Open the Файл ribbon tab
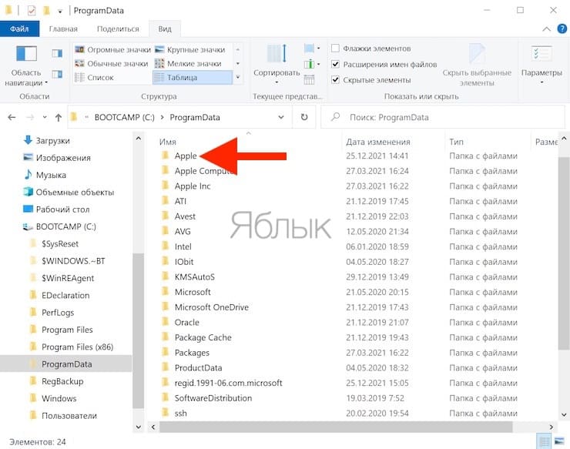Viewport: 570px width, 449px height. tap(19, 28)
